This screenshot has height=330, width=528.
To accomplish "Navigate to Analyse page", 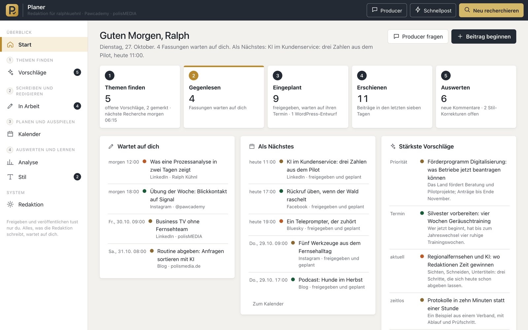I will (44, 162).
